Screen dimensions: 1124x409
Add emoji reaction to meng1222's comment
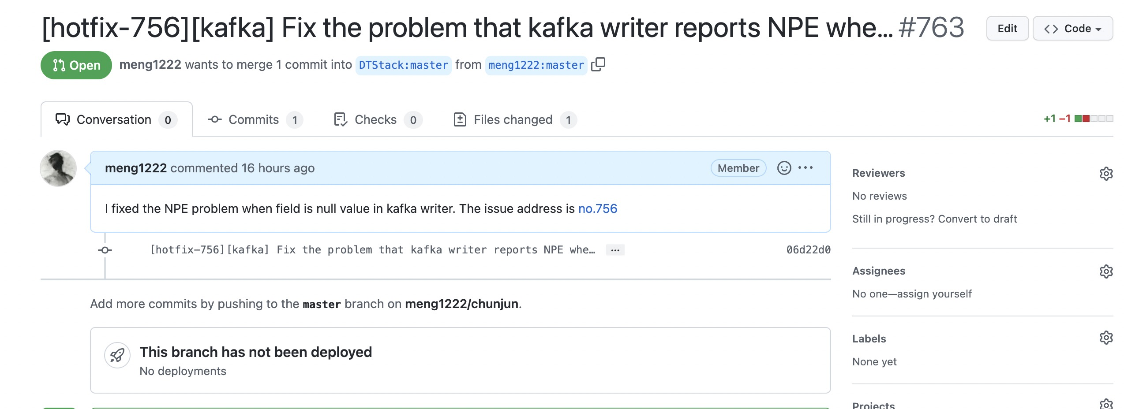(x=784, y=168)
